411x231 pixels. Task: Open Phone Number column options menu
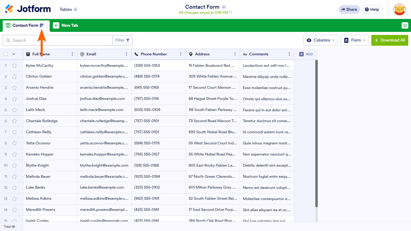pyautogui.click(x=181, y=54)
